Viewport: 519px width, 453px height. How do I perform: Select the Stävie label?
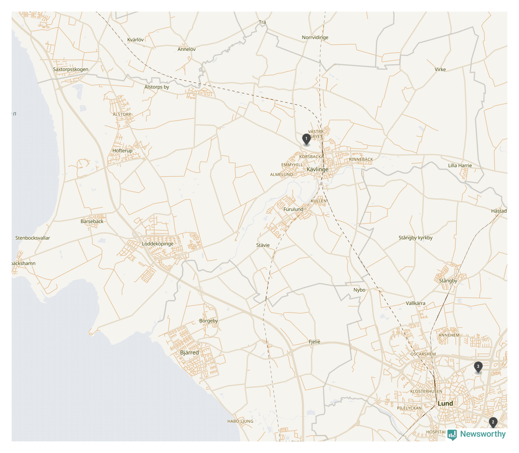(x=263, y=245)
